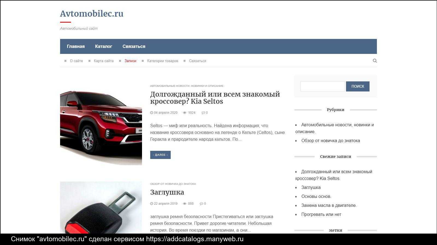
Task: Open recent post Долгожданный или всем знакомый кроссовер
Action: click(x=334, y=175)
